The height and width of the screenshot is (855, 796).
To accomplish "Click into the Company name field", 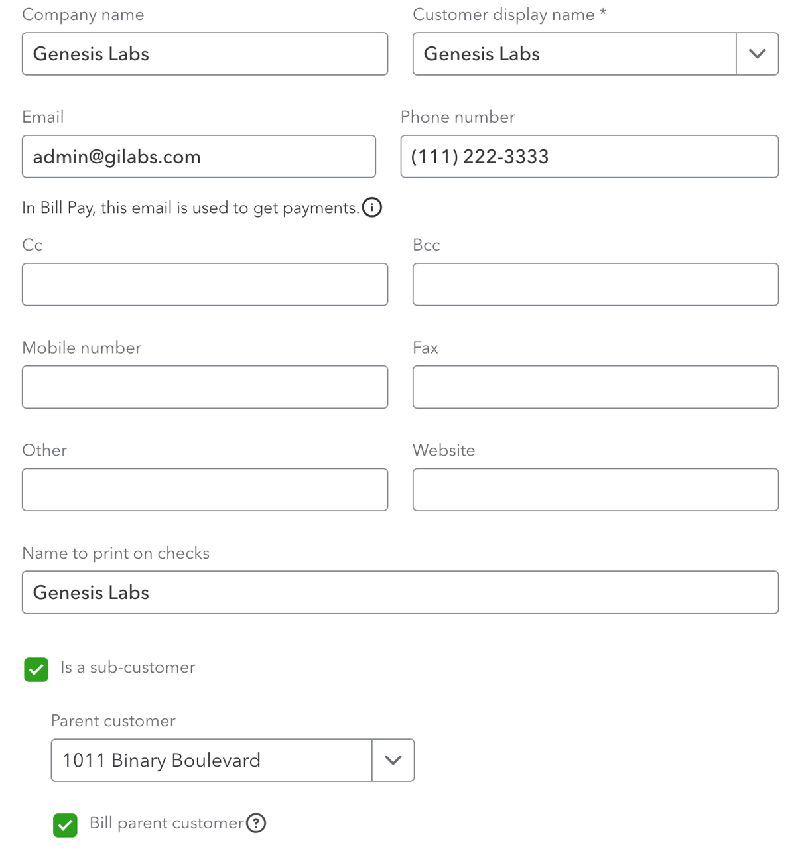I will [x=204, y=54].
